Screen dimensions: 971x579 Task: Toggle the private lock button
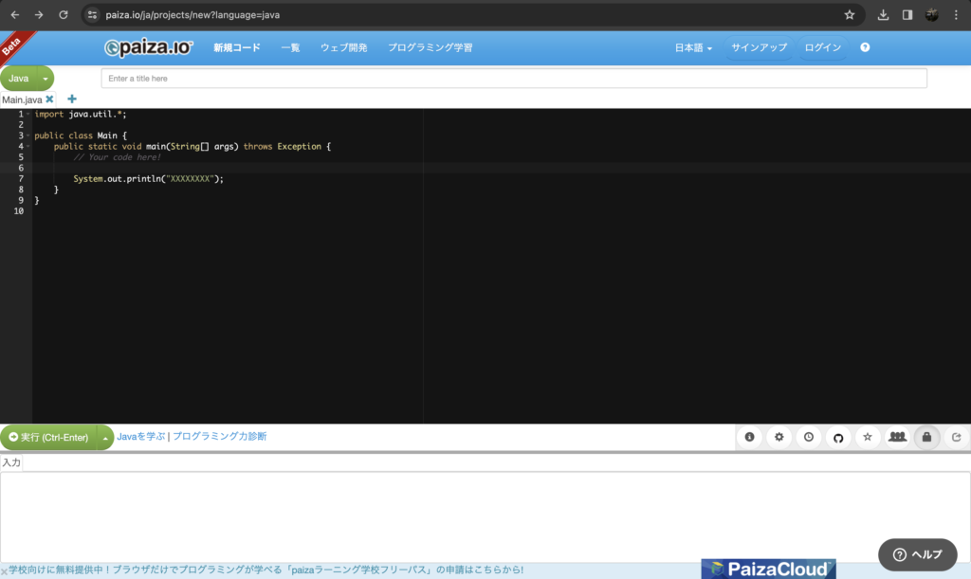tap(926, 437)
